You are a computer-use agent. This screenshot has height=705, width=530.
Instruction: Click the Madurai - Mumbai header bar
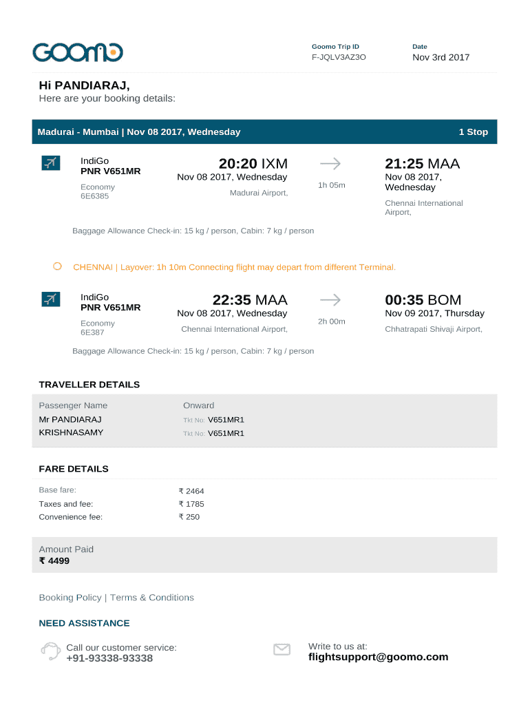tap(264, 131)
